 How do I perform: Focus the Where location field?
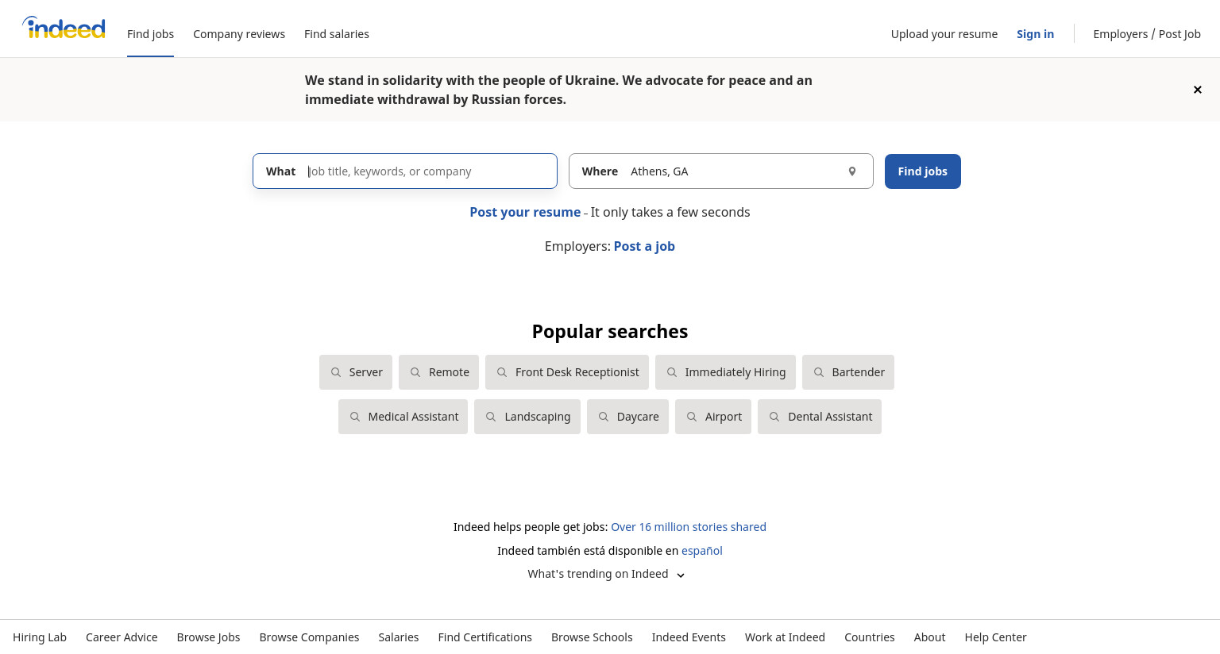721,171
